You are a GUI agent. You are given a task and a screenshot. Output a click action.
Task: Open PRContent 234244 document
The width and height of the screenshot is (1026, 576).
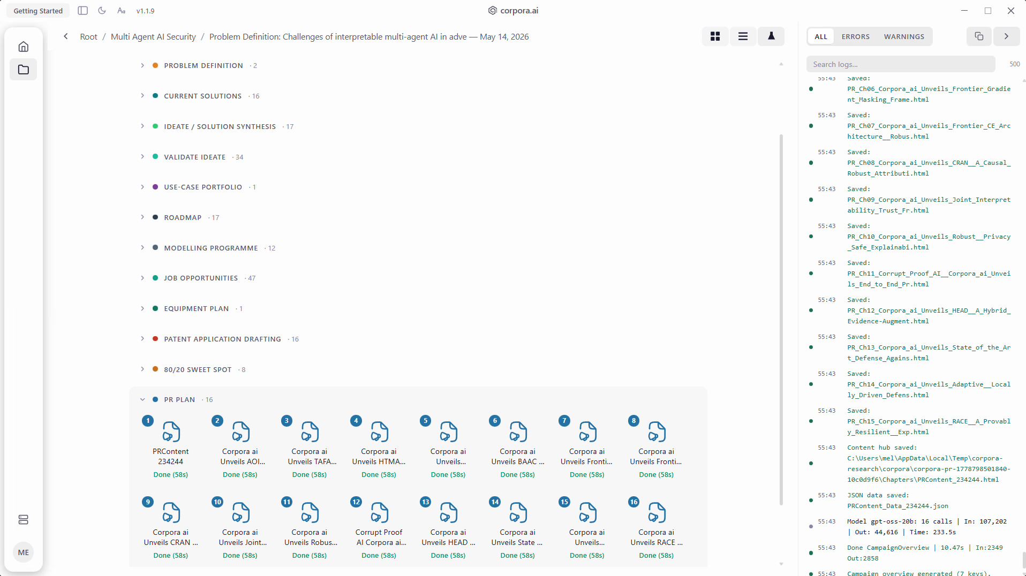pos(171,448)
